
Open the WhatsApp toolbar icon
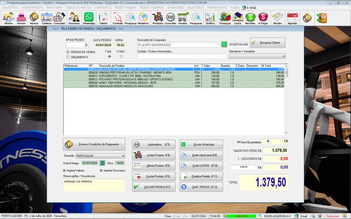pos(89,18)
